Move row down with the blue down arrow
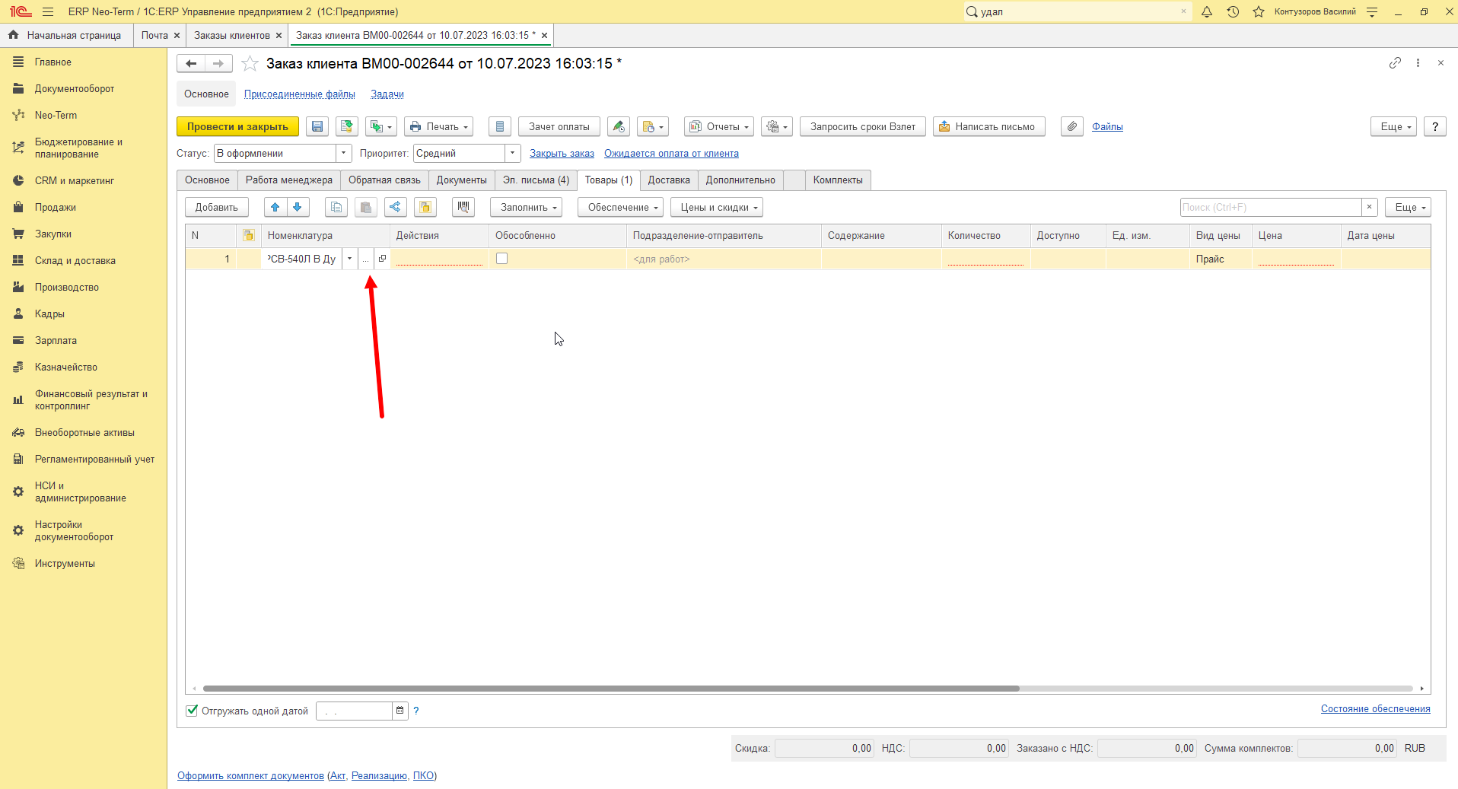 (x=298, y=207)
